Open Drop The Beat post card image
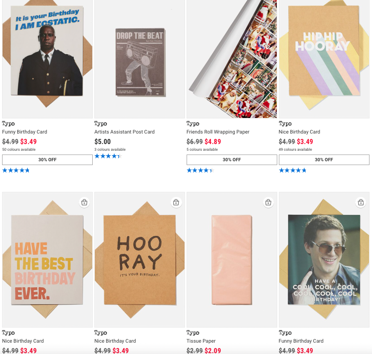 (x=140, y=59)
